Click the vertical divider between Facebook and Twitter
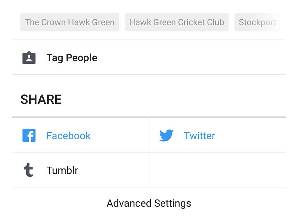This screenshot has width=298, height=223. pos(149,135)
